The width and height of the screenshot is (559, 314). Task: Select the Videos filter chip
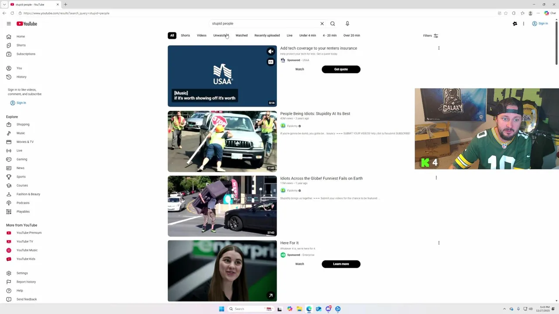click(201, 35)
